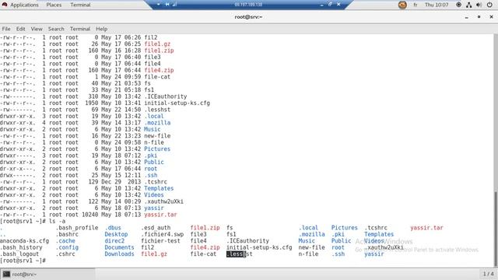This screenshot has height=280, width=498.
Task: Open the Applications menu
Action: click(x=24, y=5)
